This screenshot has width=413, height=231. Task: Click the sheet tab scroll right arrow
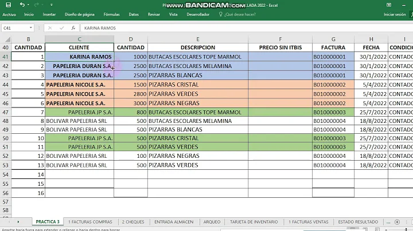point(18,222)
